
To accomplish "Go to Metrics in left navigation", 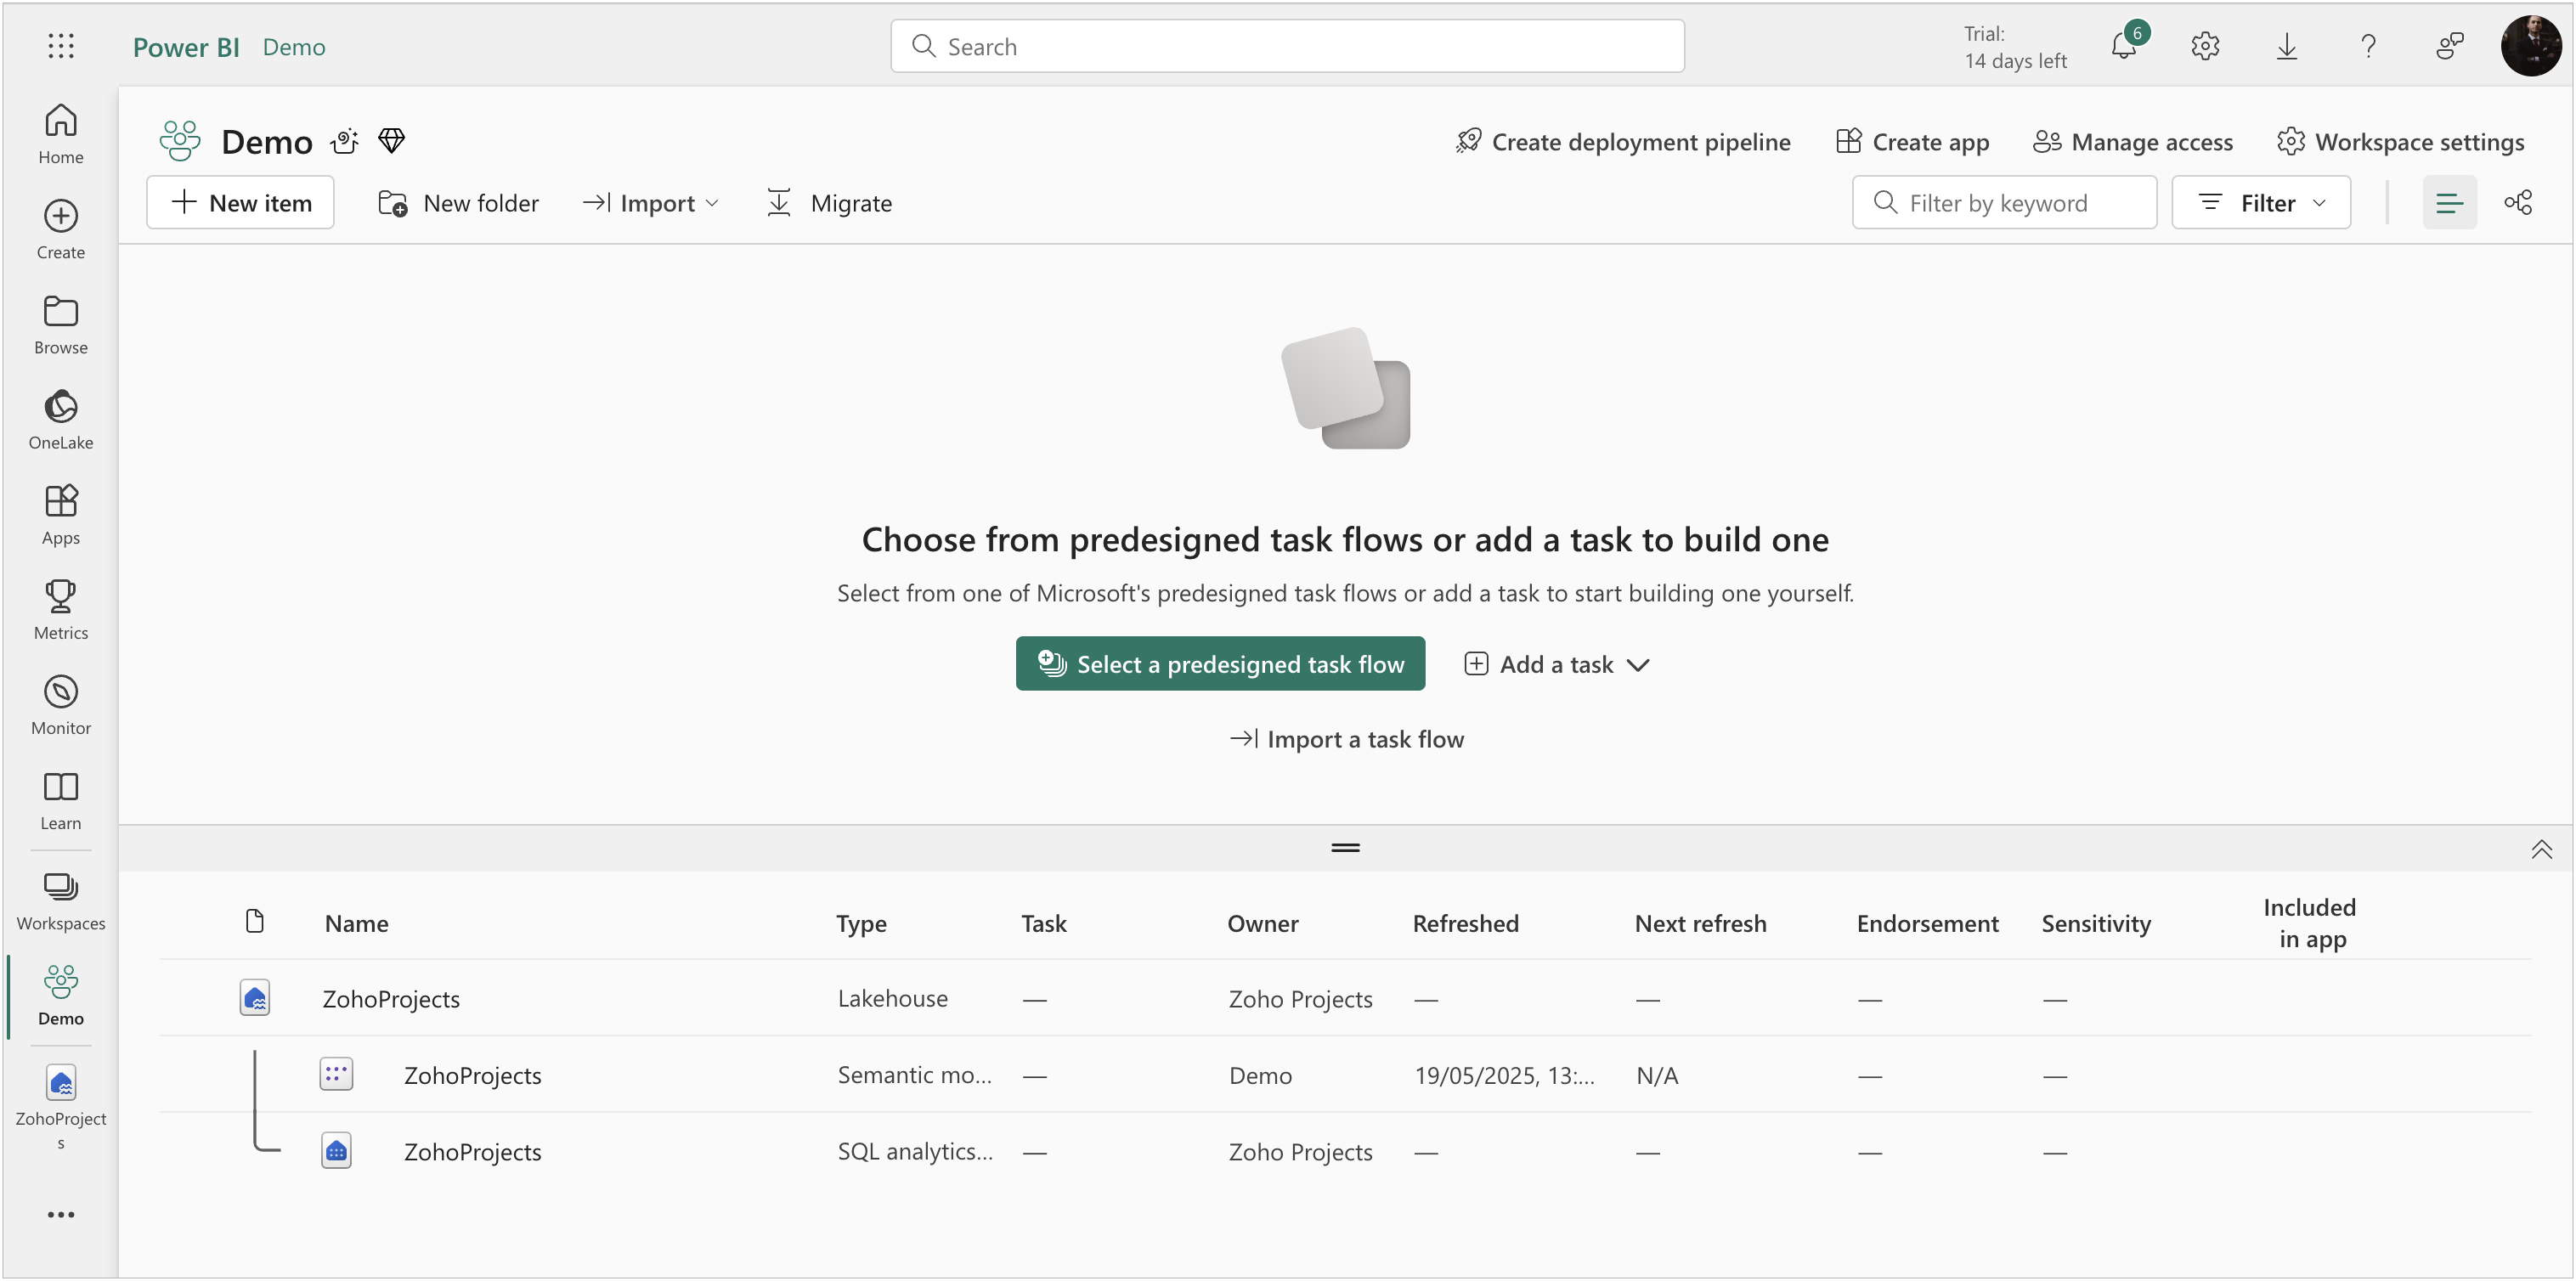I will [61, 610].
